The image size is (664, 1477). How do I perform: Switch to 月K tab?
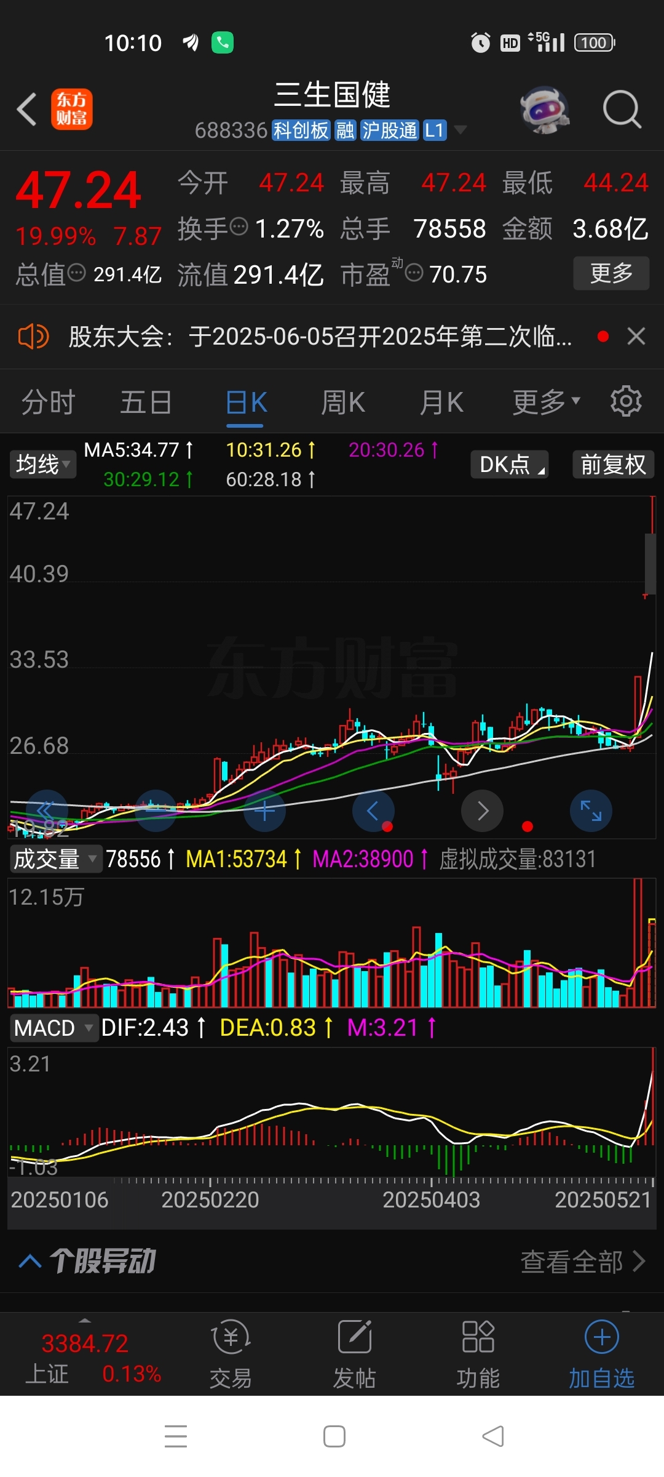pyautogui.click(x=441, y=402)
